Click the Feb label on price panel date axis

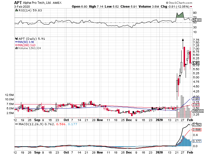(190, 120)
